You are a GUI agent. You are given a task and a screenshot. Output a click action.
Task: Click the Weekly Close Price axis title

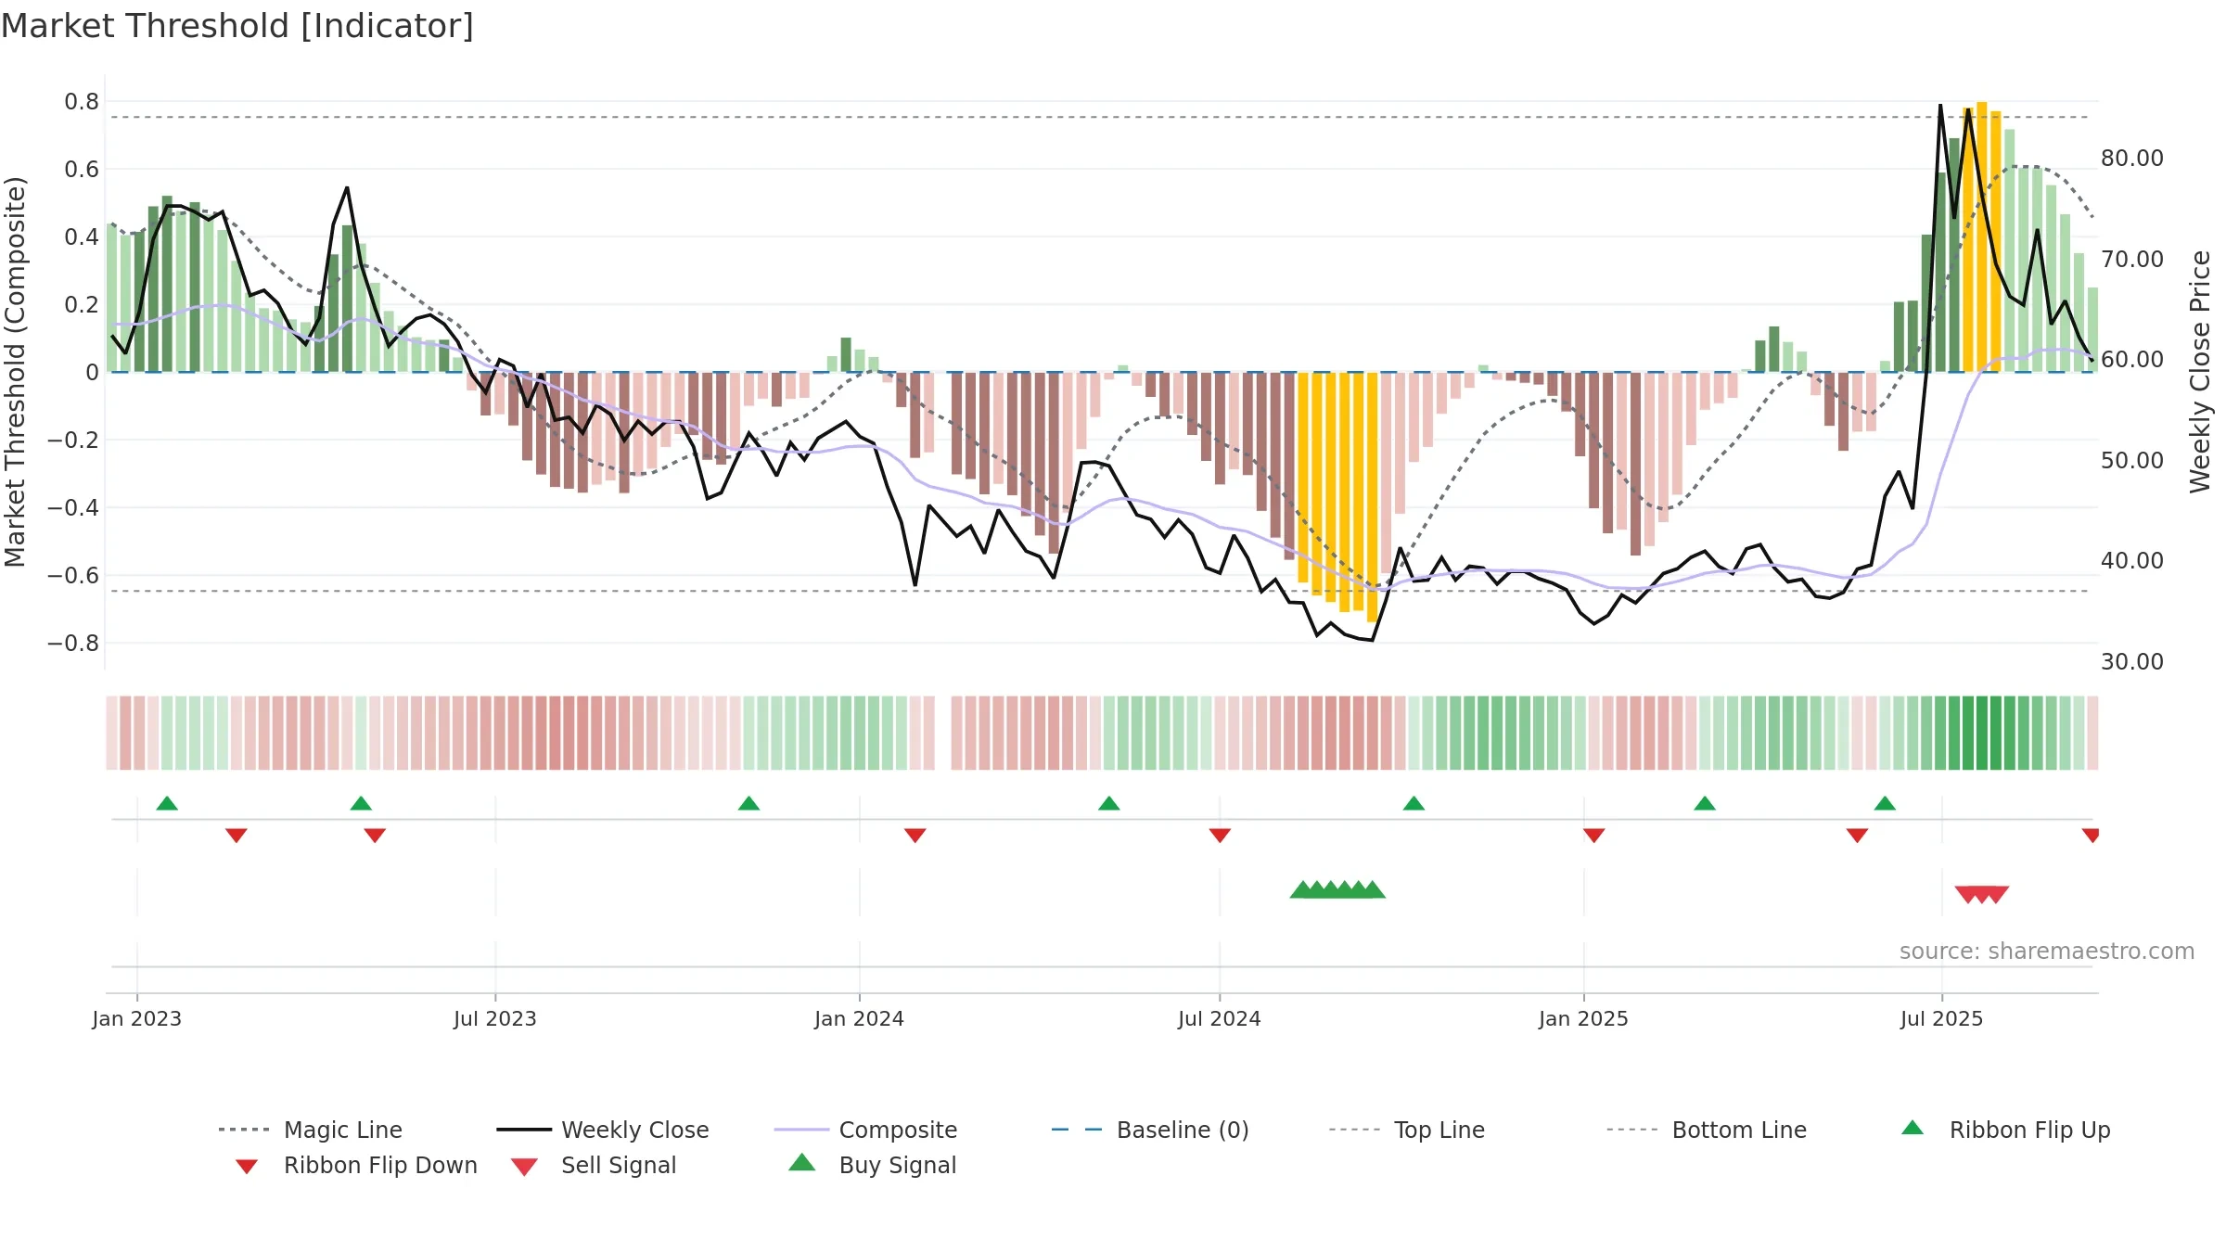pyautogui.click(x=2199, y=371)
